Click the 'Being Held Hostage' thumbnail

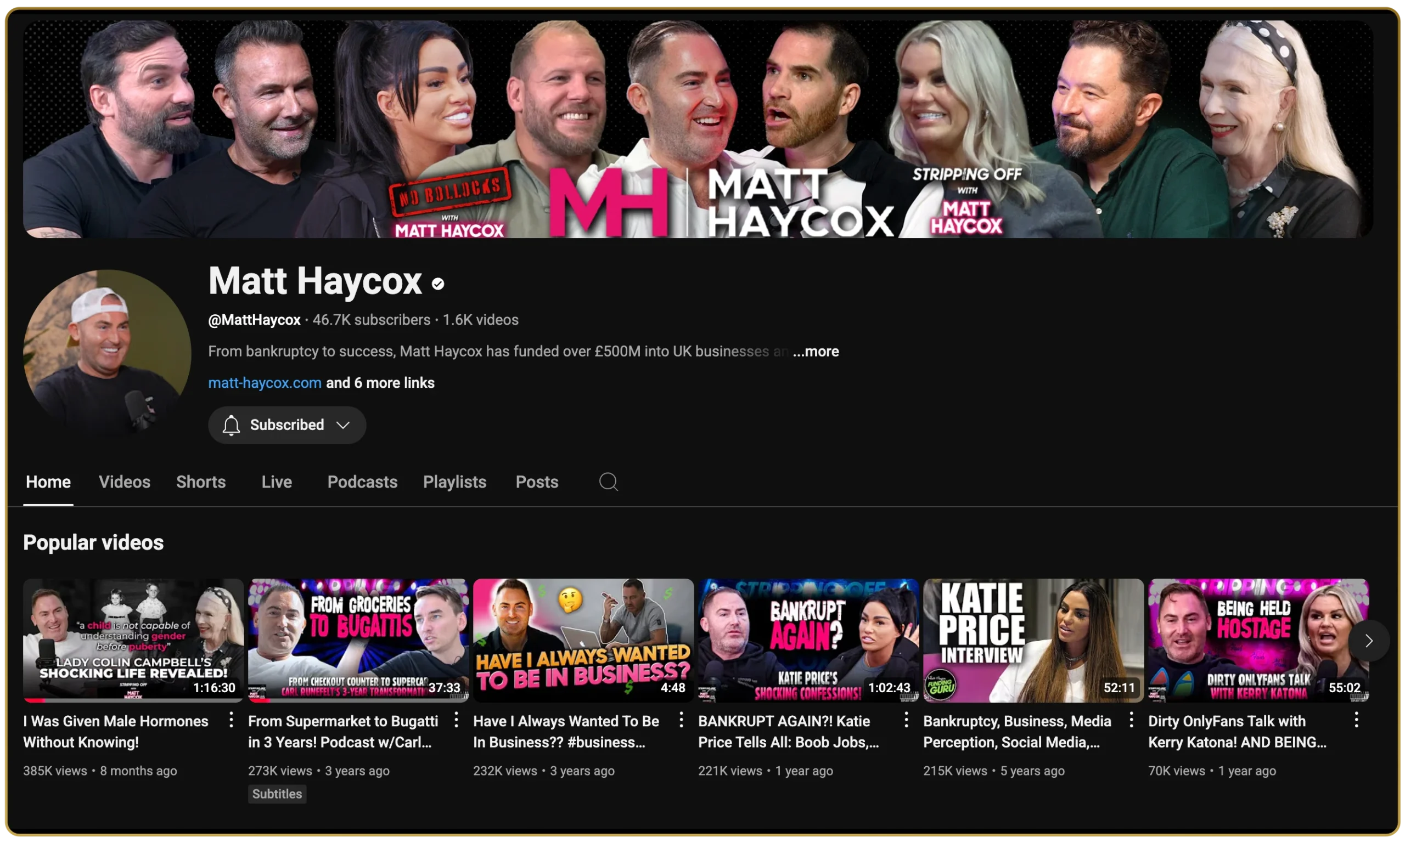[x=1258, y=640]
